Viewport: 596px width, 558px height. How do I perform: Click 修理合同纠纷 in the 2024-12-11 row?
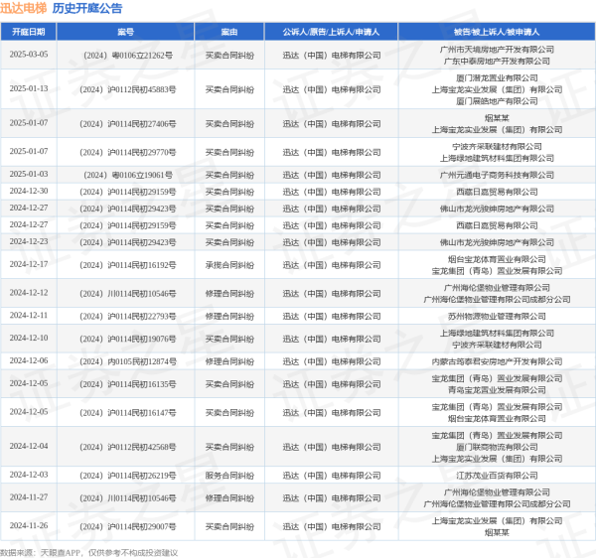229,317
